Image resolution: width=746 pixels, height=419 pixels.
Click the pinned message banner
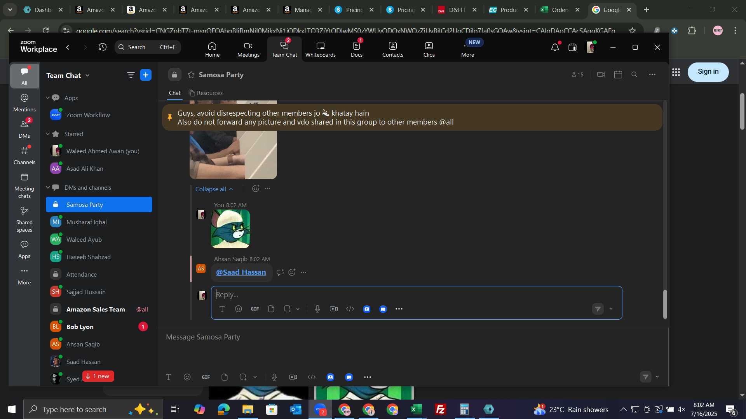pos(412,118)
